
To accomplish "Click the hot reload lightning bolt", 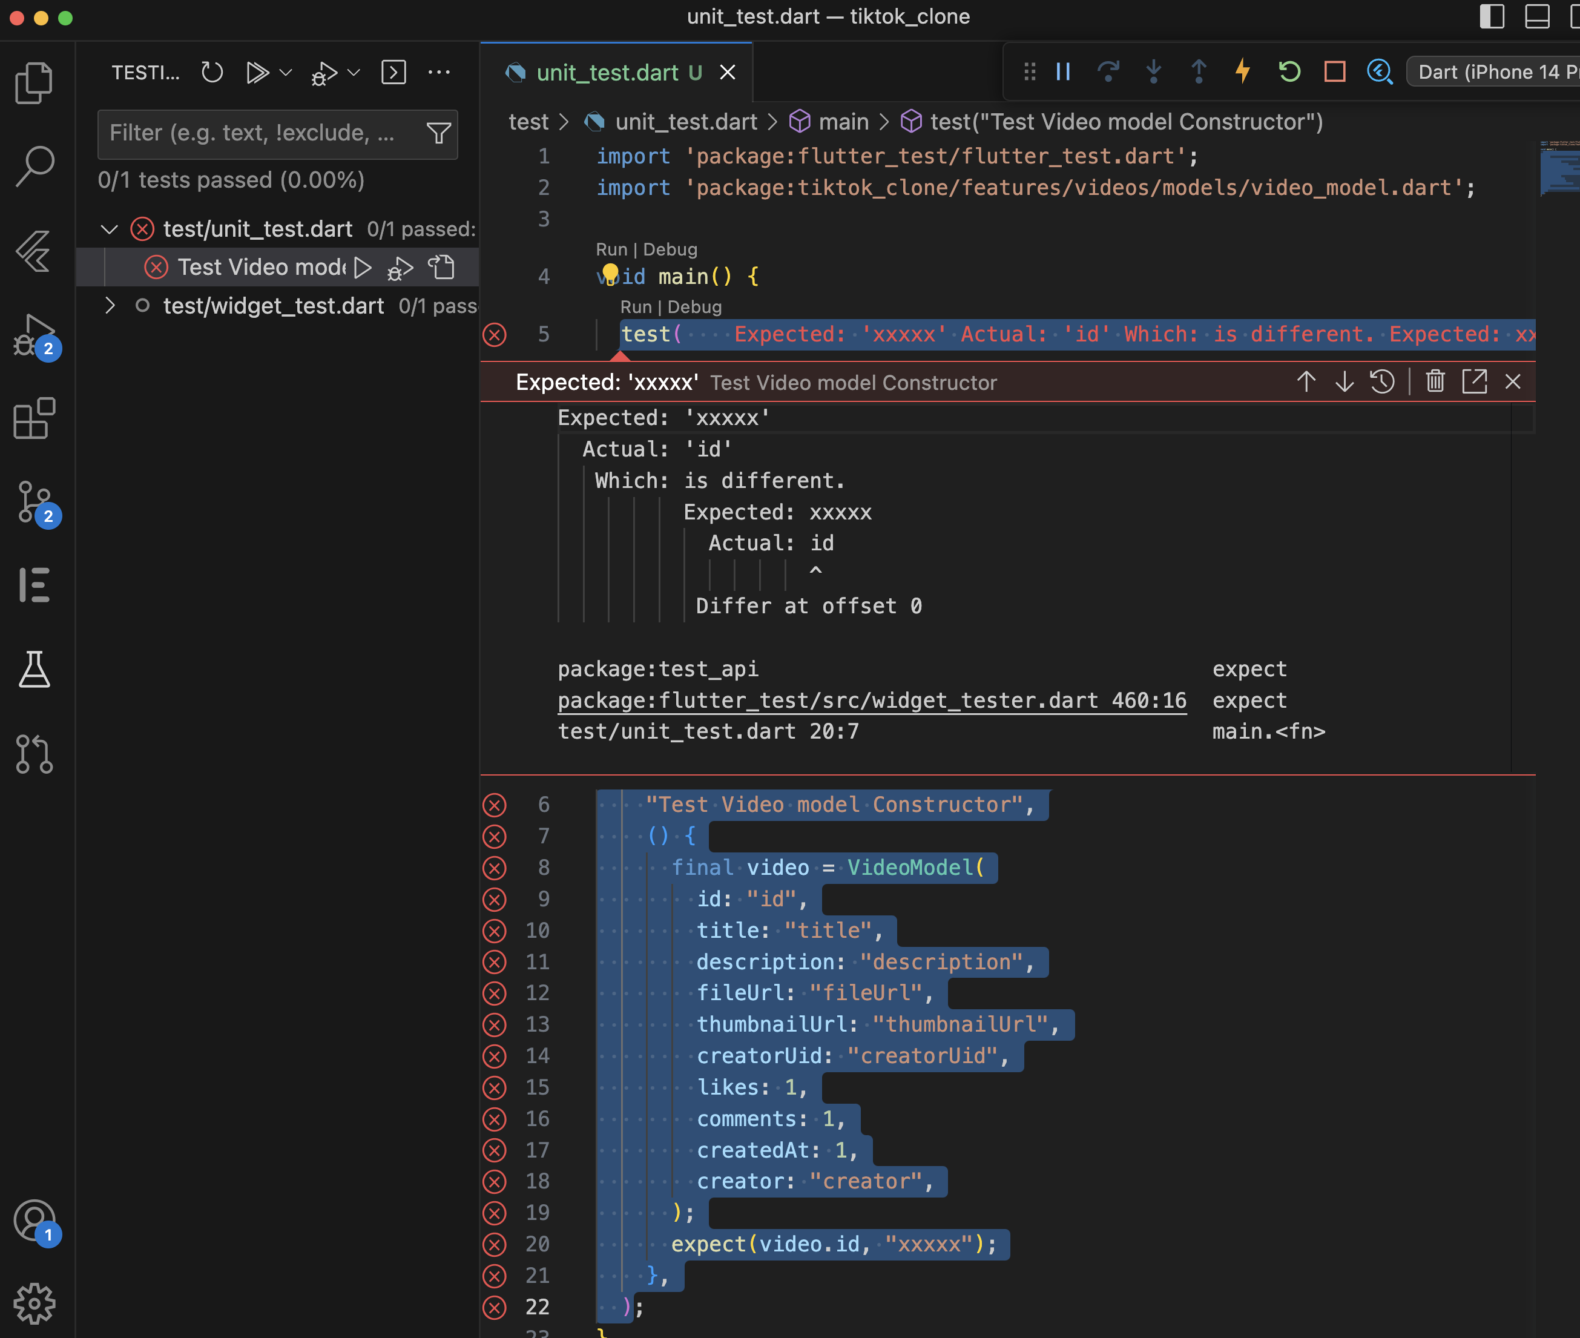I will [1242, 71].
